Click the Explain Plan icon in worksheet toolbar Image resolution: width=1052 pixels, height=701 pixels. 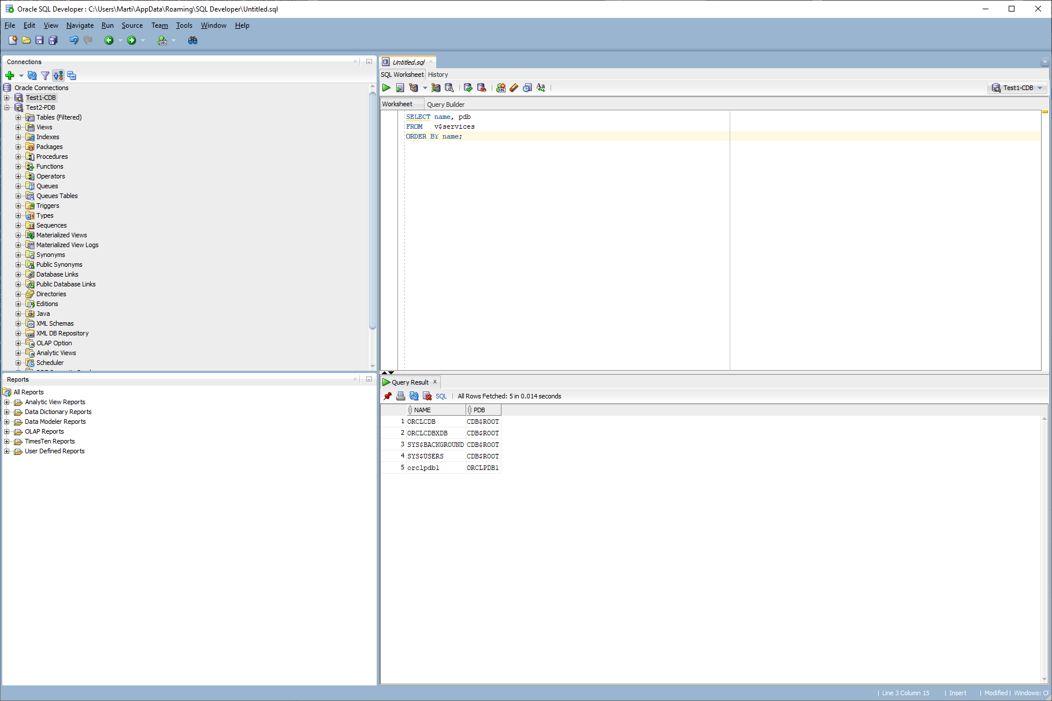[x=414, y=88]
